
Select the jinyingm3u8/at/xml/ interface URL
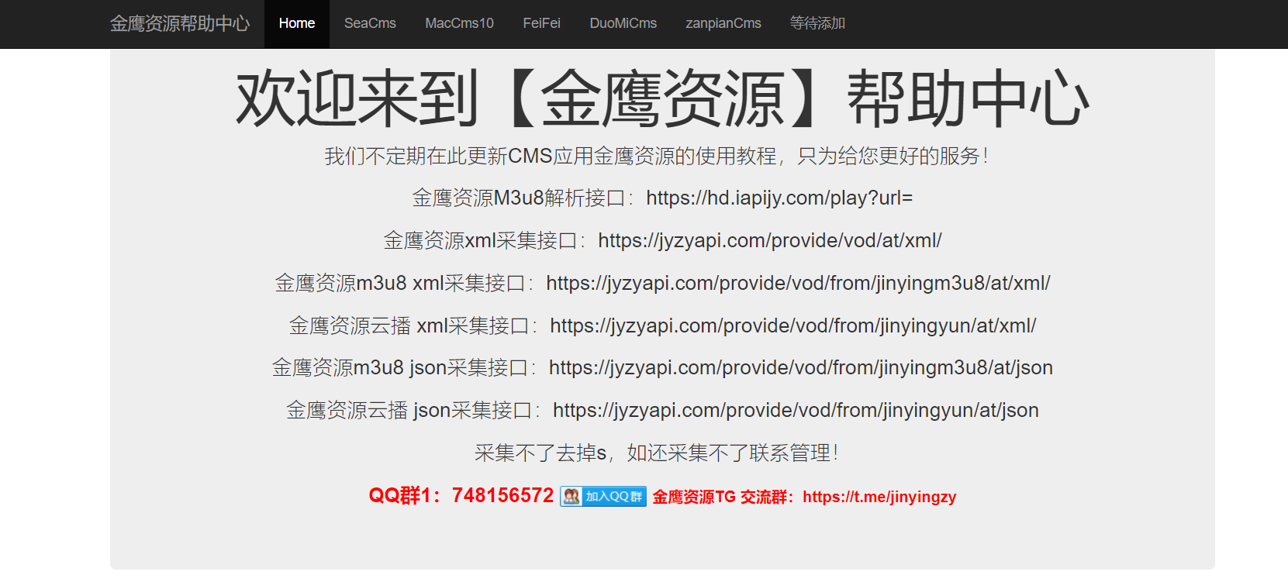798,284
